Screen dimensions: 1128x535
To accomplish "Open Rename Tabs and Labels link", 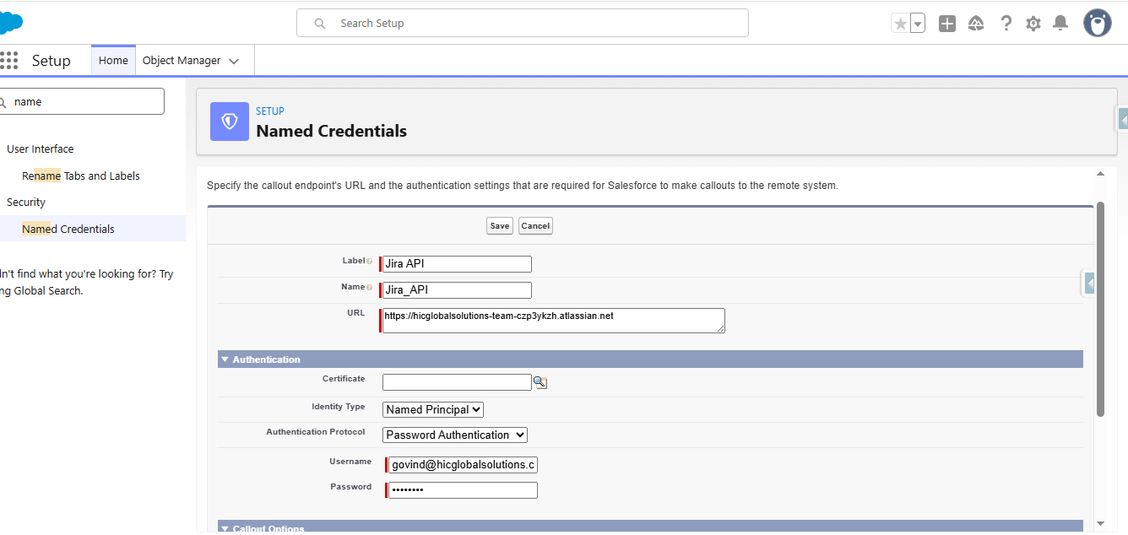I will [x=81, y=176].
